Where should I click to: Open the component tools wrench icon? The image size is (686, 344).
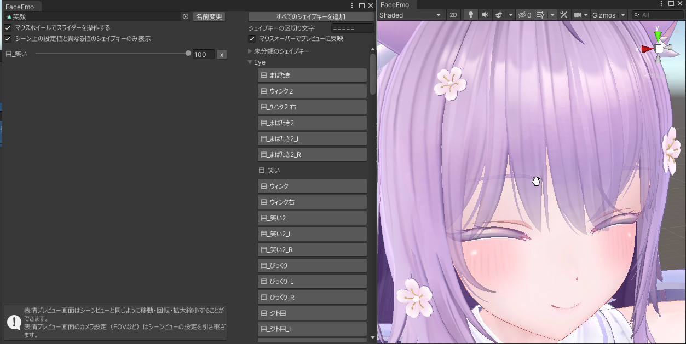click(x=563, y=15)
